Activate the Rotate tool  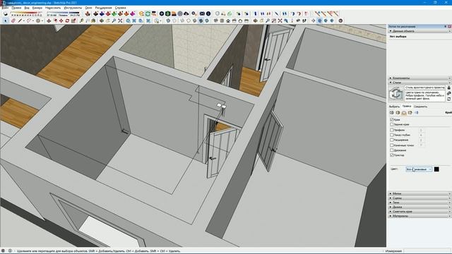tap(67, 20)
